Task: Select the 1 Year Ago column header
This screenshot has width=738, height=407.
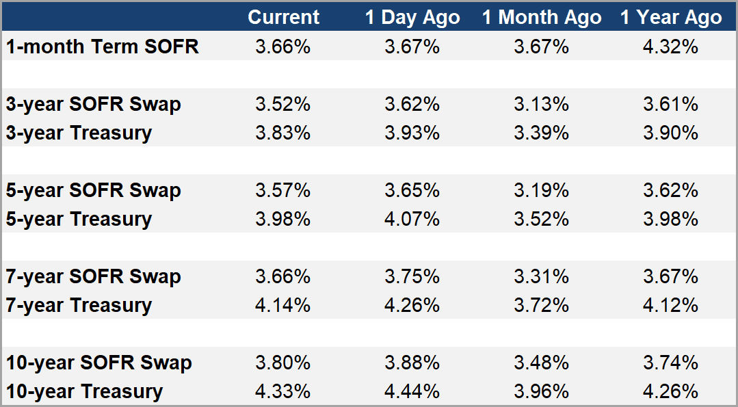Action: click(671, 17)
